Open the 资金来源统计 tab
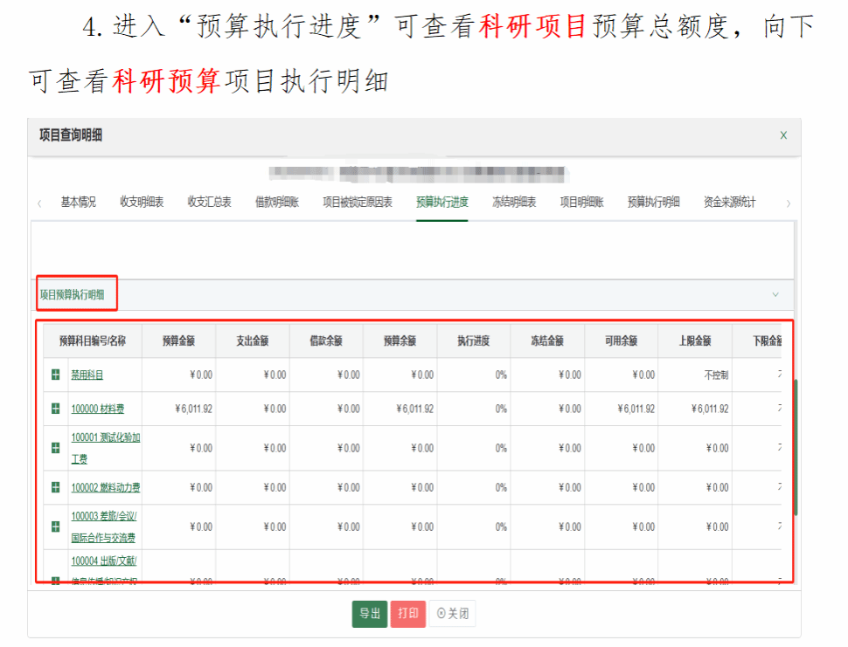Image resolution: width=848 pixels, height=647 pixels. pos(730,202)
